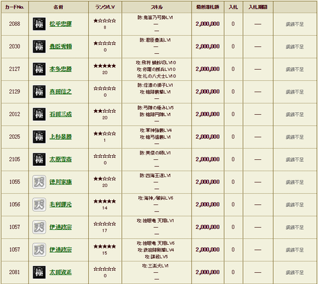This screenshot has width=318, height=284.
Task: Click the 石田三成 name link
Action: pos(60,114)
